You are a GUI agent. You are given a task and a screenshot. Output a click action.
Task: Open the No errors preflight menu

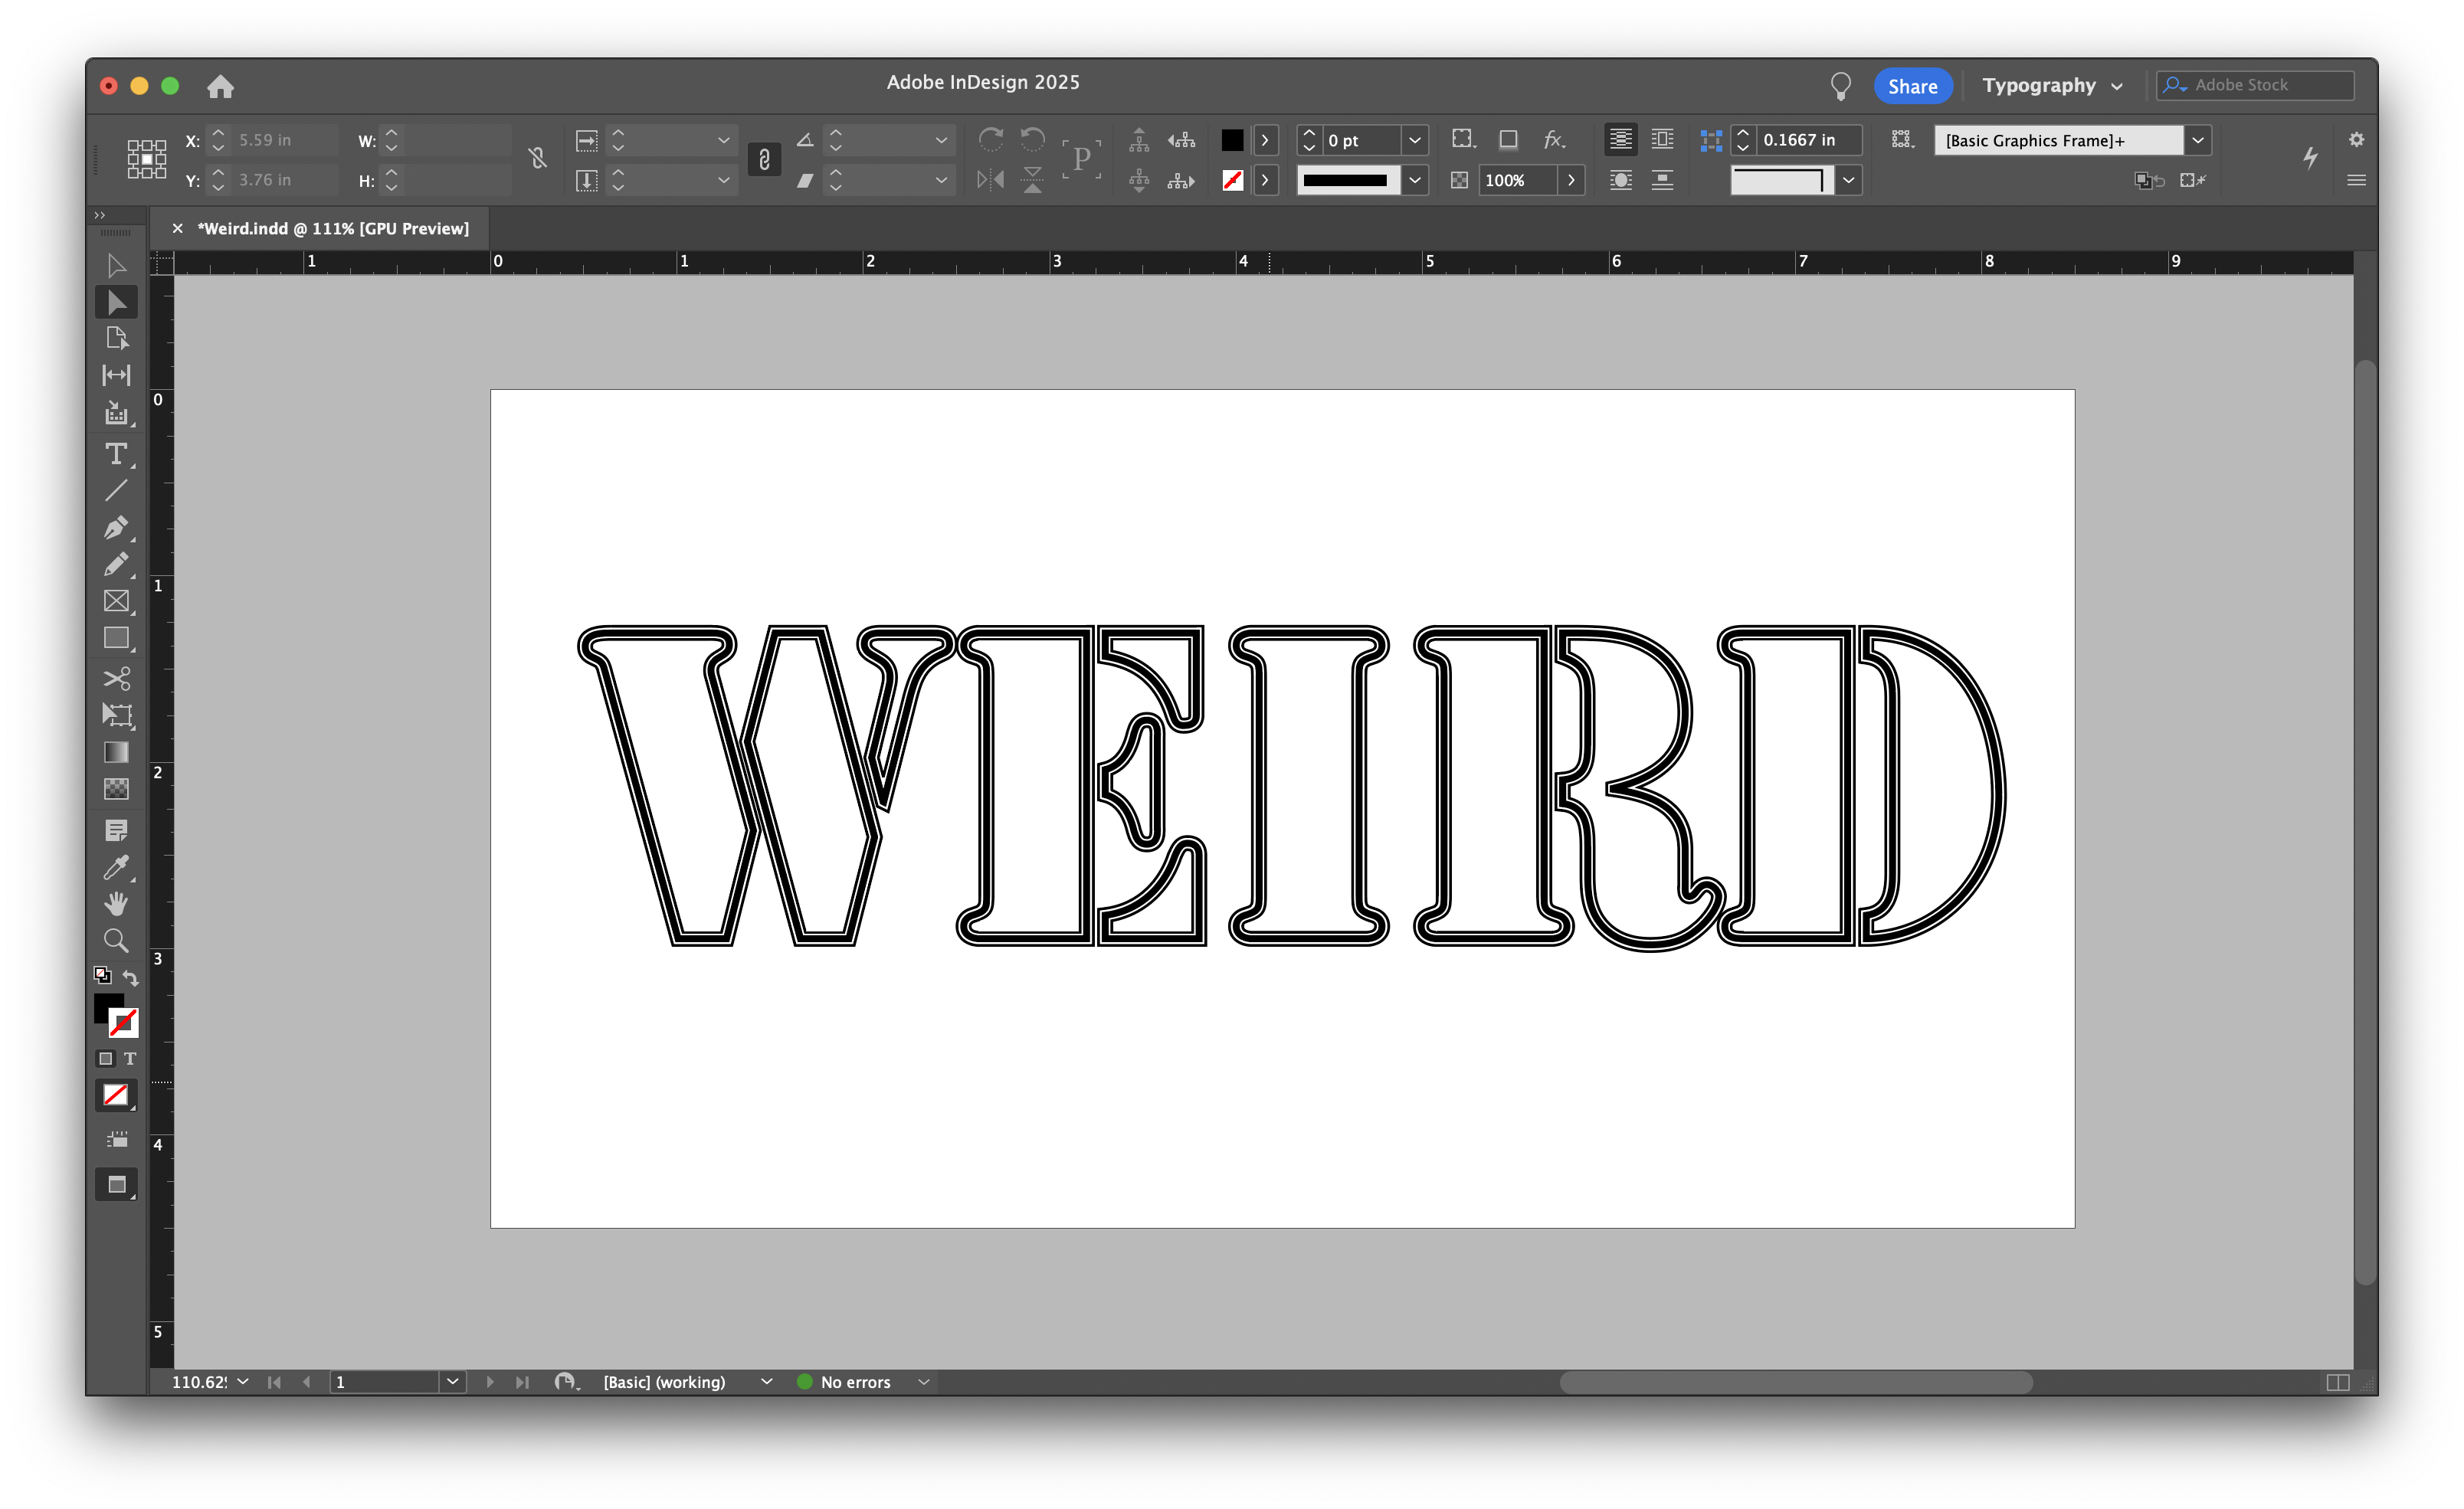click(x=923, y=1382)
